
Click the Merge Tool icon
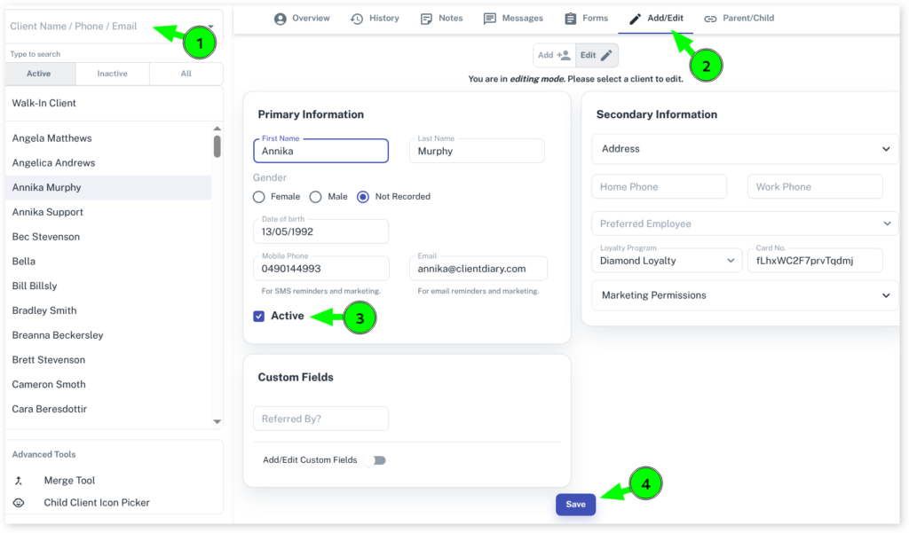19,481
